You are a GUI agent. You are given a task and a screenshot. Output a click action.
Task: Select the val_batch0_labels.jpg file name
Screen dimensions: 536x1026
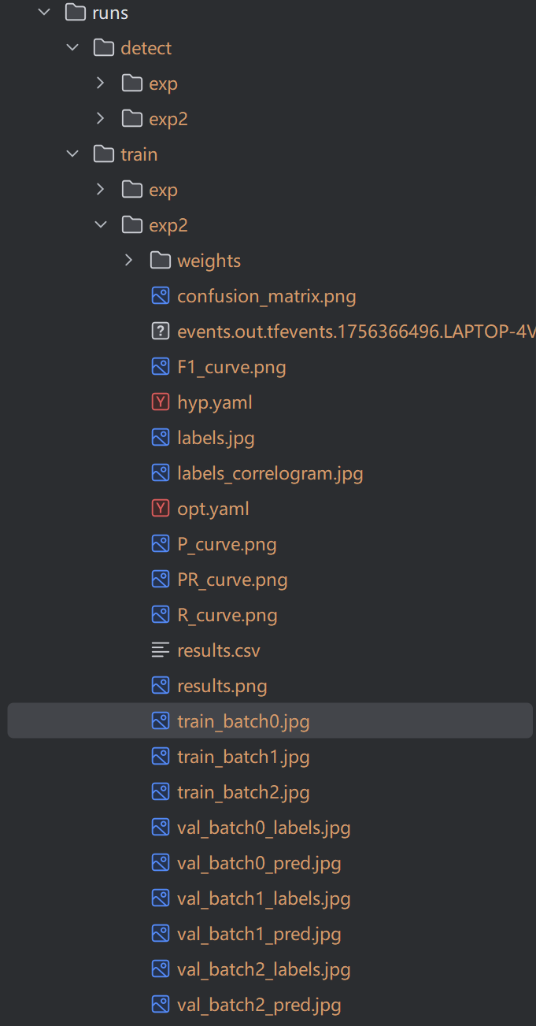[264, 828]
